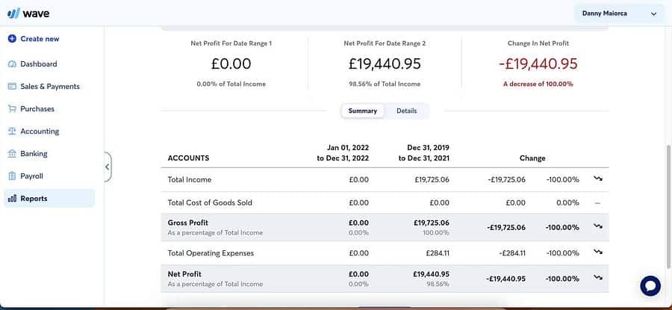The height and width of the screenshot is (310, 672).
Task: Select Reports menu item label
Action: (x=34, y=199)
